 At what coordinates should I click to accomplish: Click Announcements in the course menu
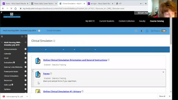tap(10, 49)
